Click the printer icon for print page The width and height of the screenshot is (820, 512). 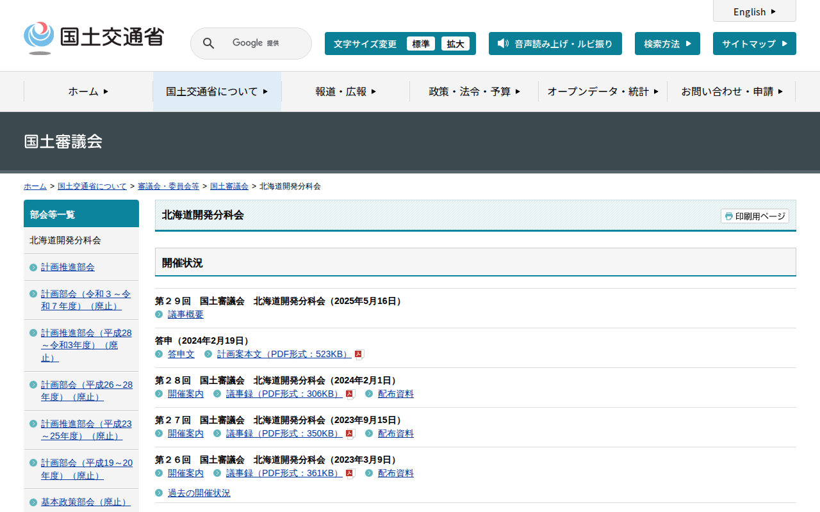pos(728,216)
